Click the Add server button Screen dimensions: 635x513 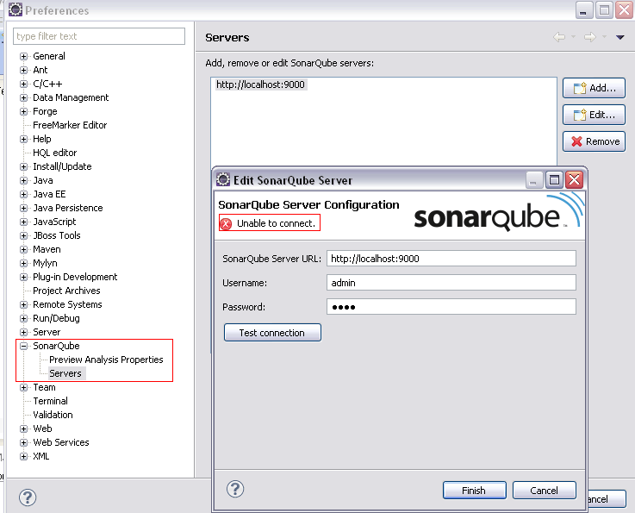click(594, 88)
